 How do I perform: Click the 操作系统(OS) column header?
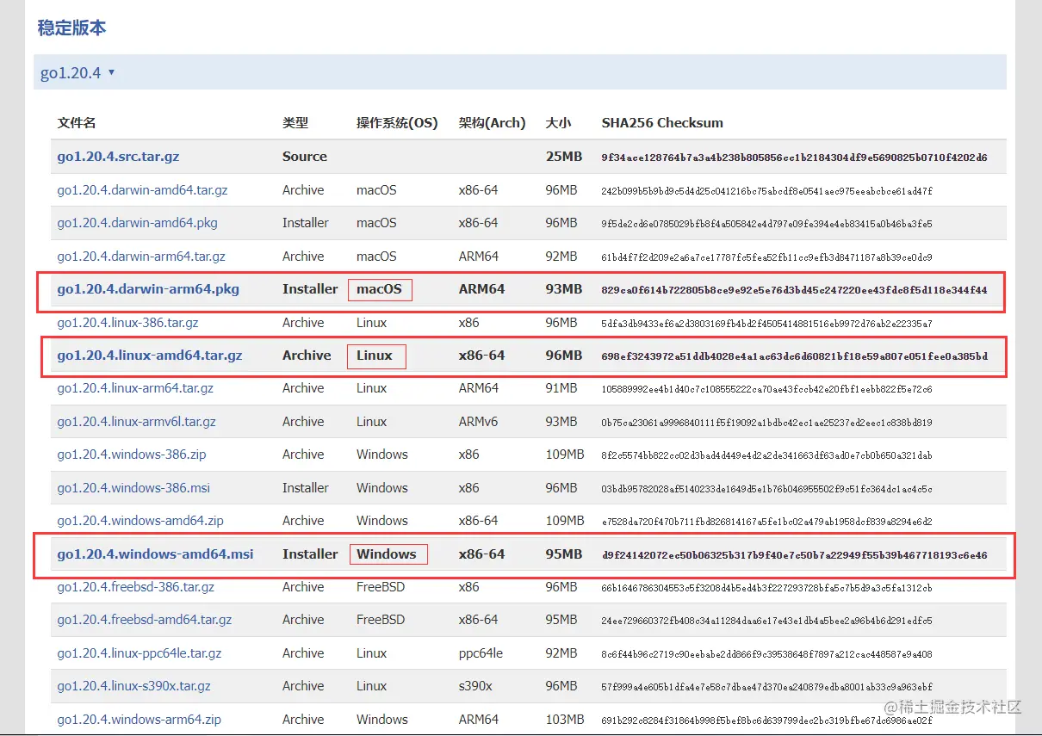click(x=397, y=123)
